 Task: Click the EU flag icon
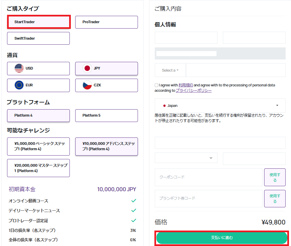[x=19, y=85]
